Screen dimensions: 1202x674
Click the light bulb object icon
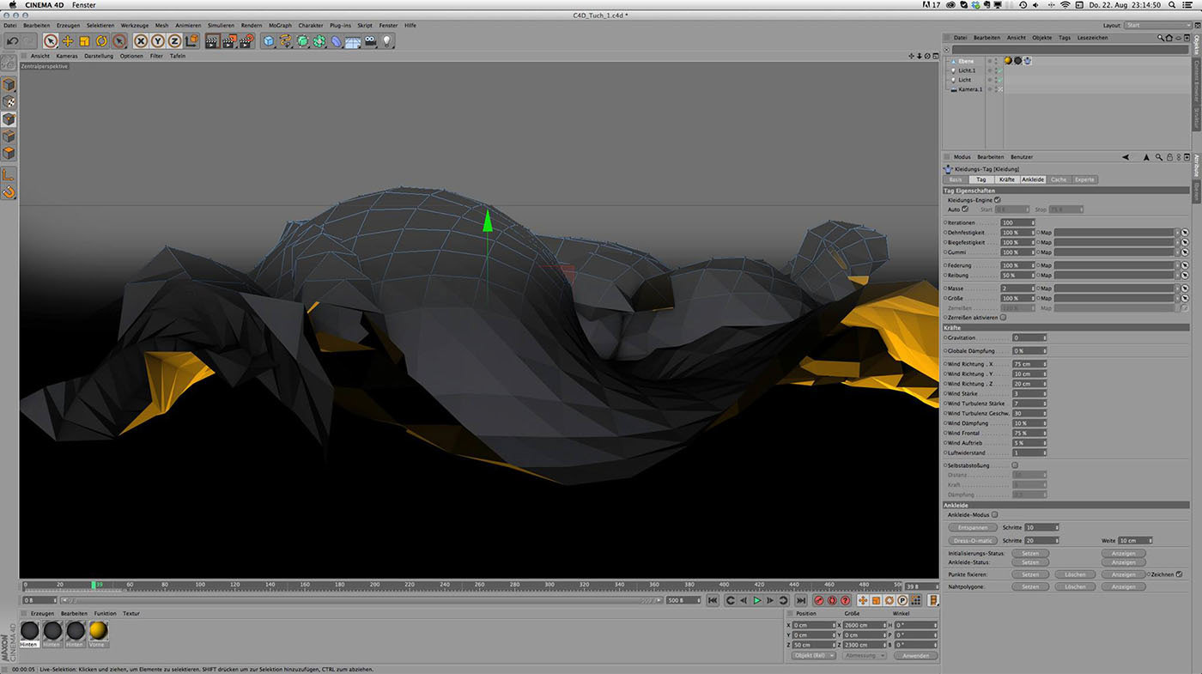pos(387,40)
